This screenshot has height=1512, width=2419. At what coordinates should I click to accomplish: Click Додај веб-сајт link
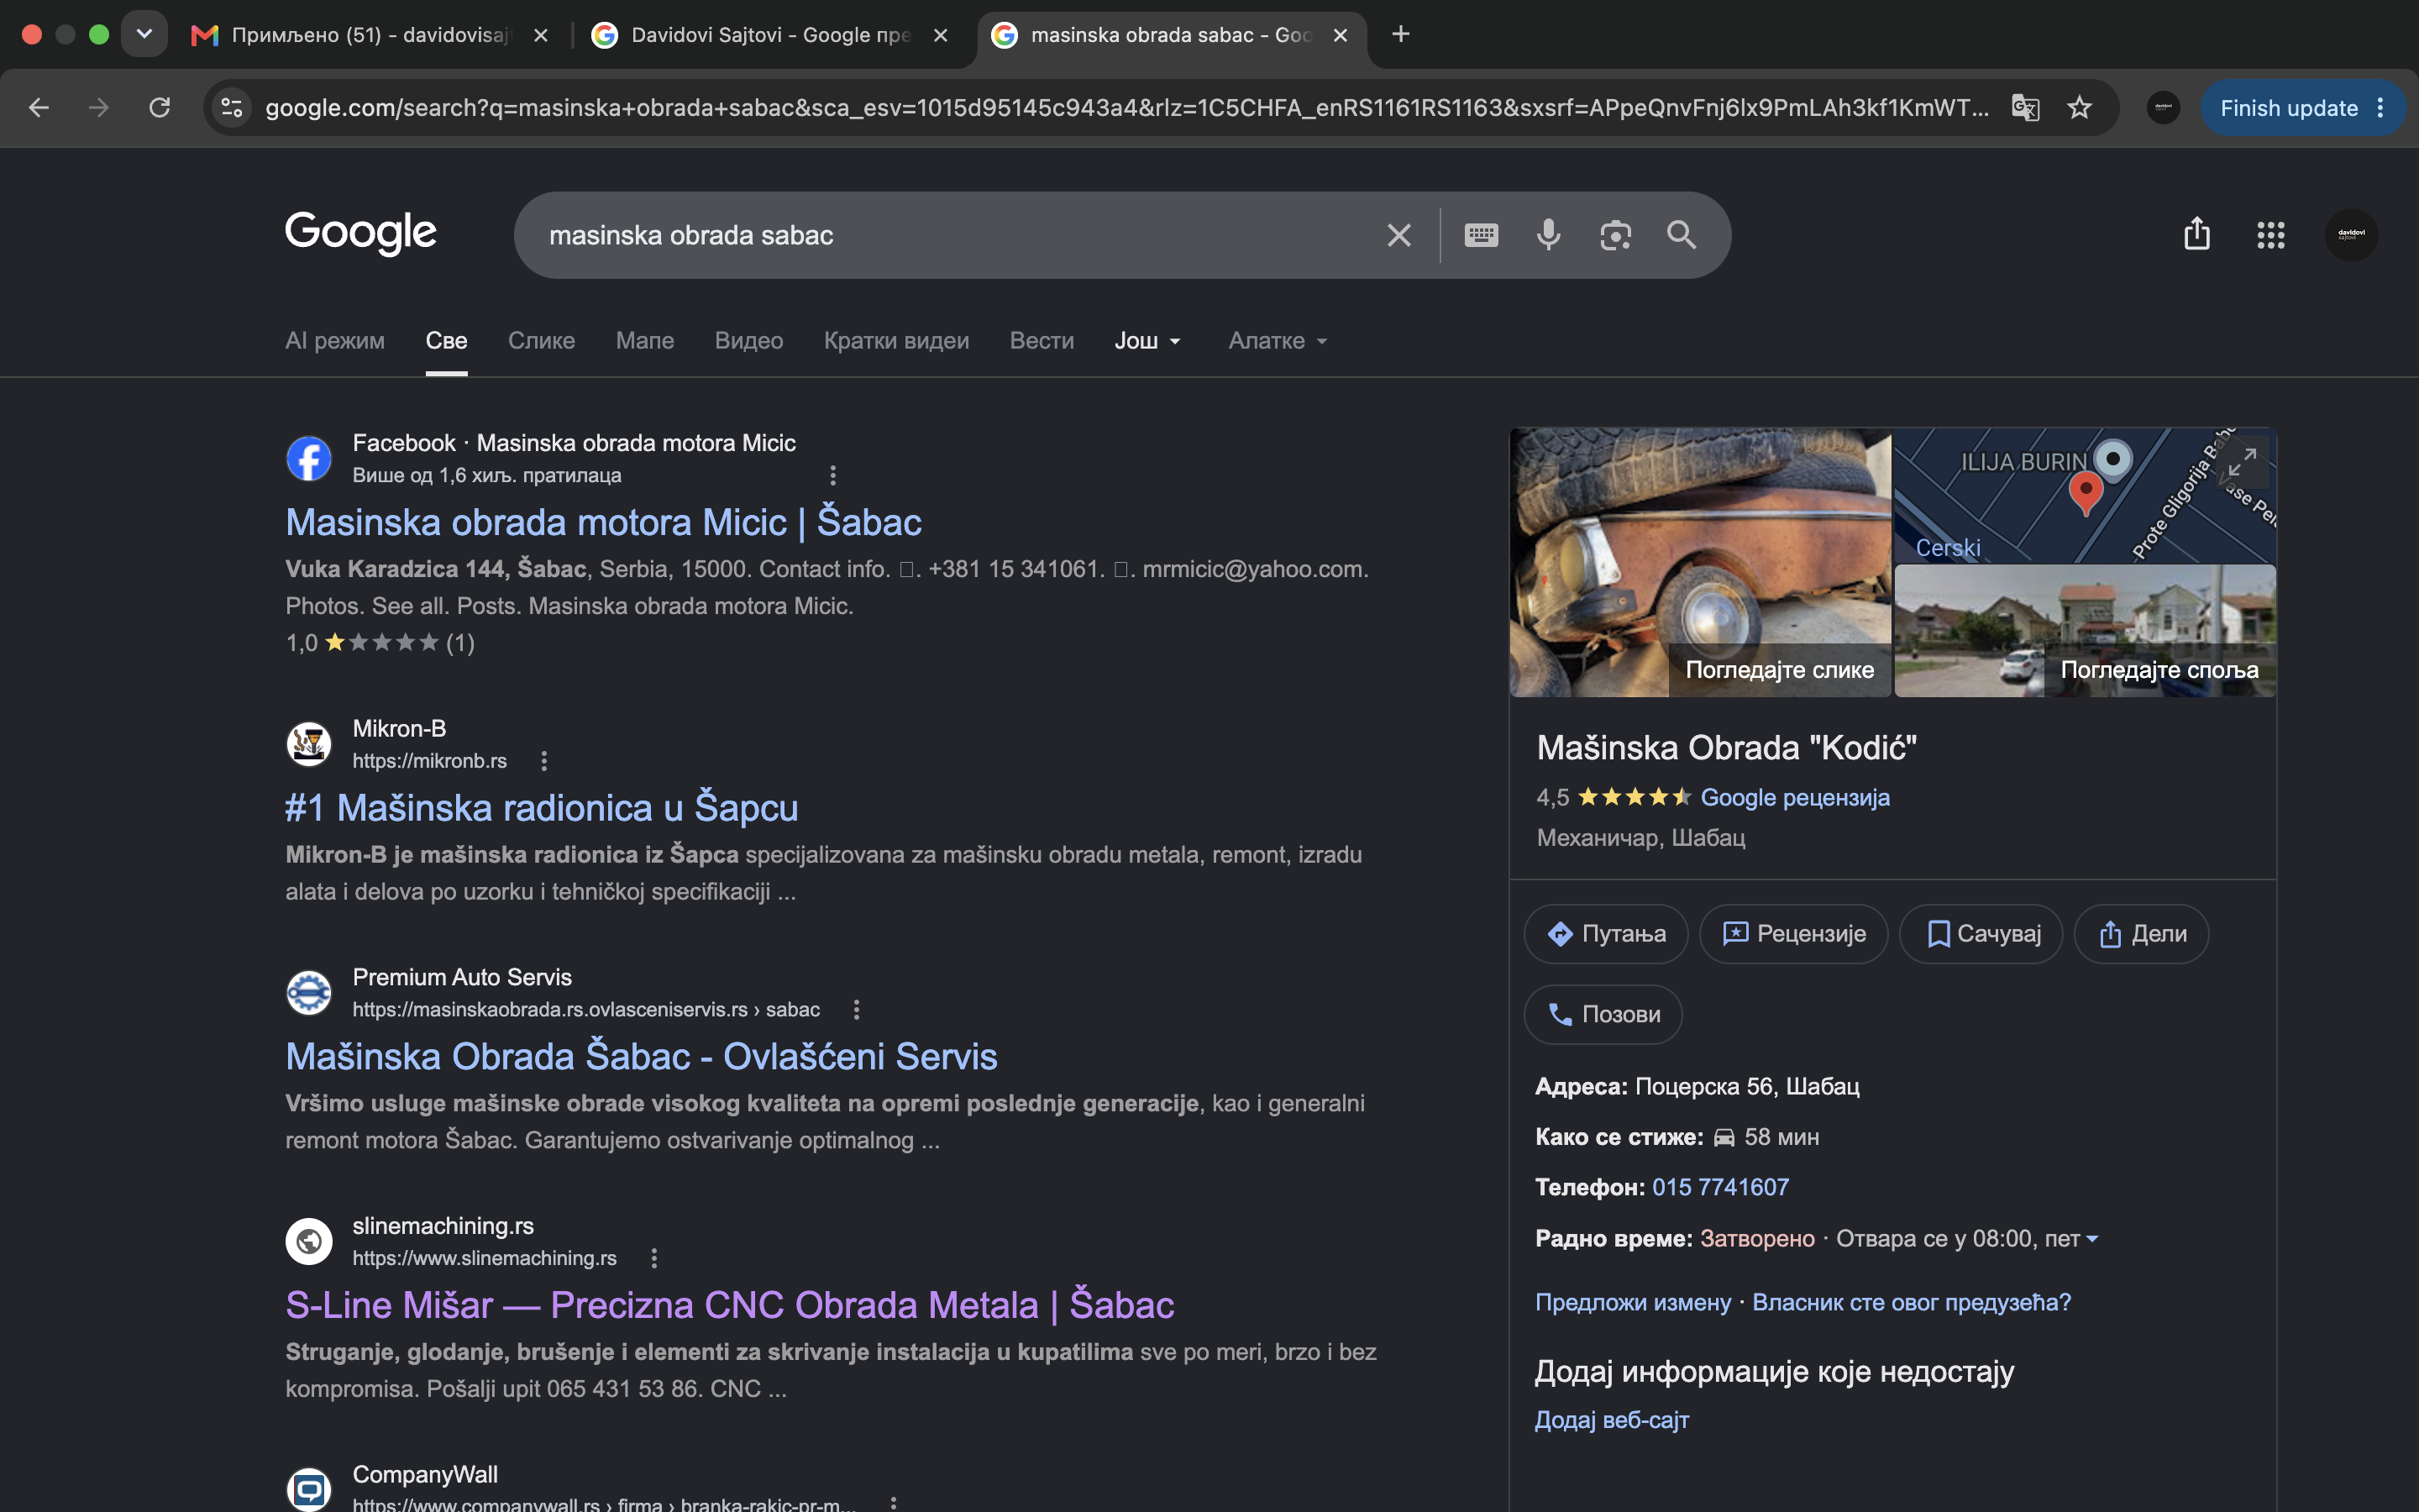click(x=1611, y=1420)
